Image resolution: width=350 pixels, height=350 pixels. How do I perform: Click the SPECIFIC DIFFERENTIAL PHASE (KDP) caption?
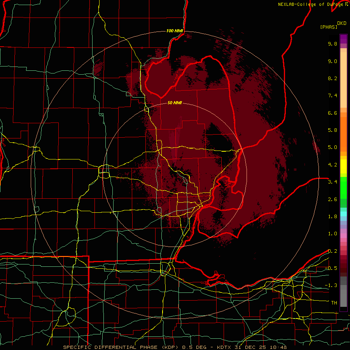tap(121, 347)
